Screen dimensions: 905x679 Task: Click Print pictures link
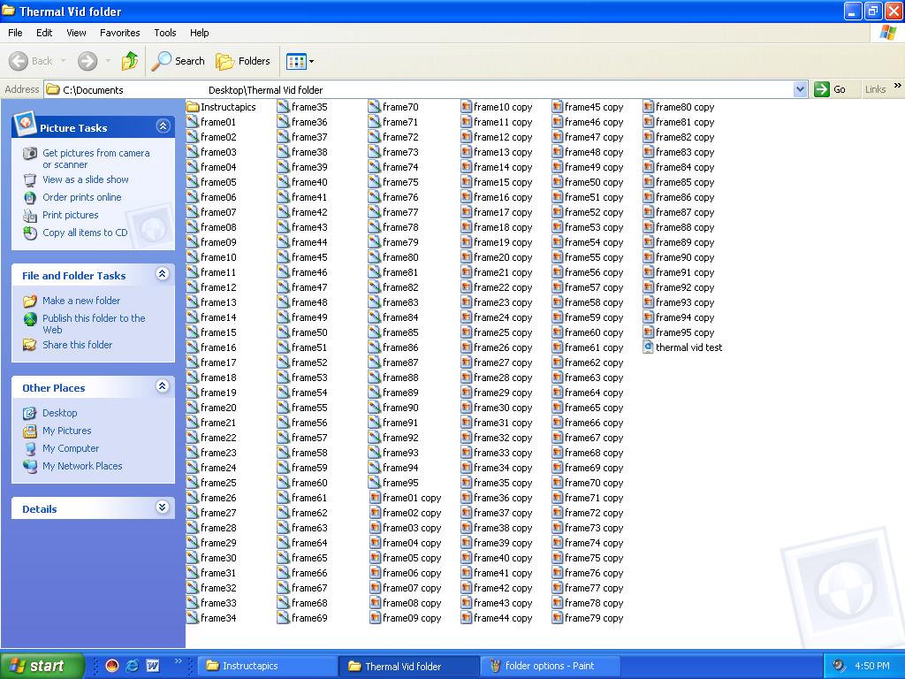coord(71,215)
